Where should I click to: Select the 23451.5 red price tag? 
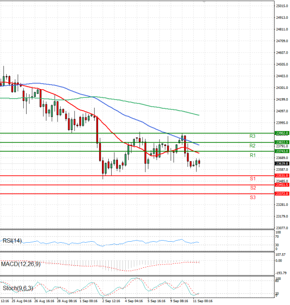point(282,185)
